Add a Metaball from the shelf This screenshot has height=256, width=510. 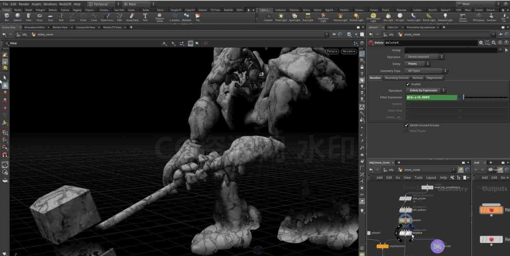186,17
